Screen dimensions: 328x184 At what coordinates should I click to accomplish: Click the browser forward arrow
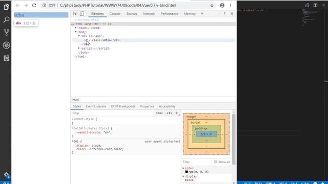(26, 6)
